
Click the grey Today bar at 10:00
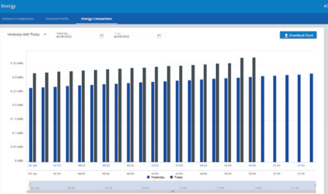(x=157, y=114)
